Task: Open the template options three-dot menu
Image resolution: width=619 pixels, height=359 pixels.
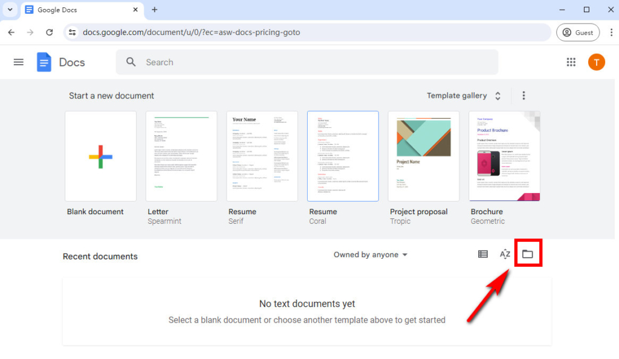Action: (523, 95)
